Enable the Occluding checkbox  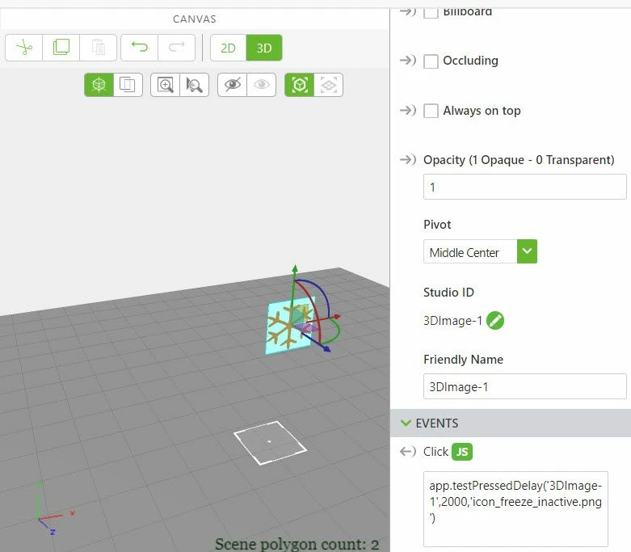(x=431, y=61)
